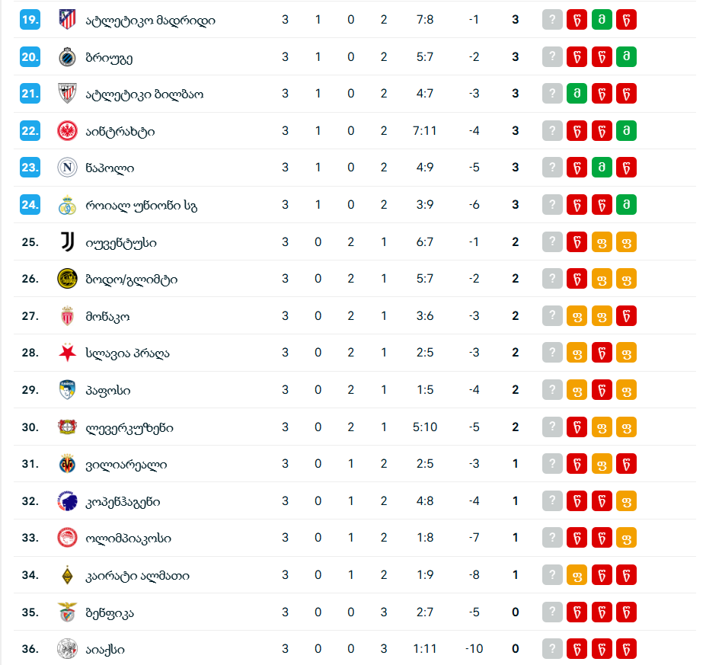Open the კაირატი ალმათი team link

point(138,575)
